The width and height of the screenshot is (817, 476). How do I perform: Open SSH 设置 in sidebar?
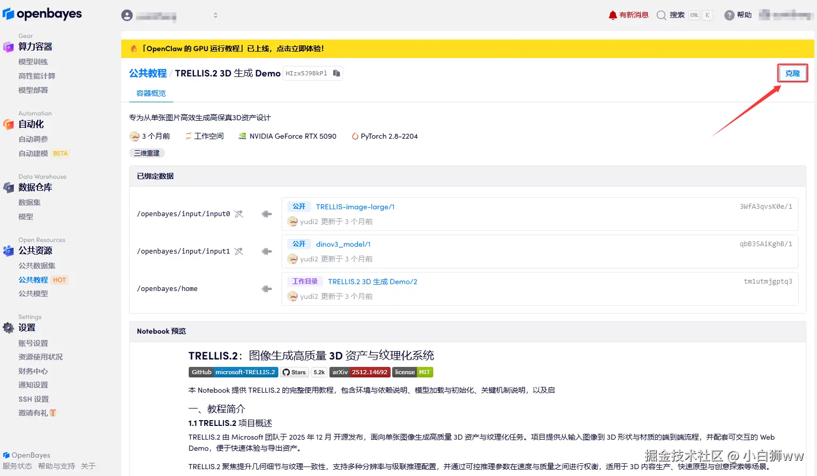point(34,399)
